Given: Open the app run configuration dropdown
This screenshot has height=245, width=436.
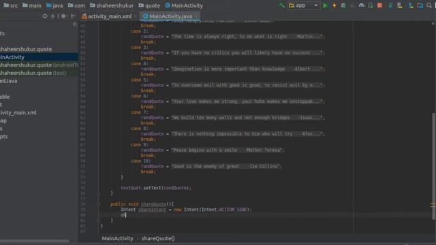Looking at the screenshot, I should [x=303, y=5].
